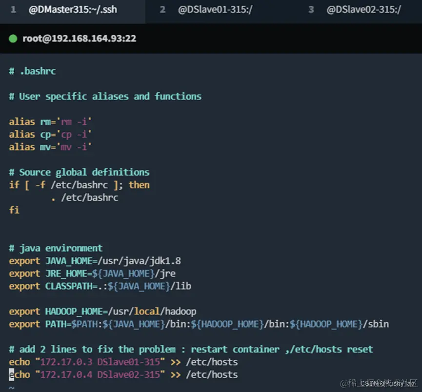
Task: Click the echo 172.17.0.3 DSlave01-315 line
Action: click(x=123, y=362)
